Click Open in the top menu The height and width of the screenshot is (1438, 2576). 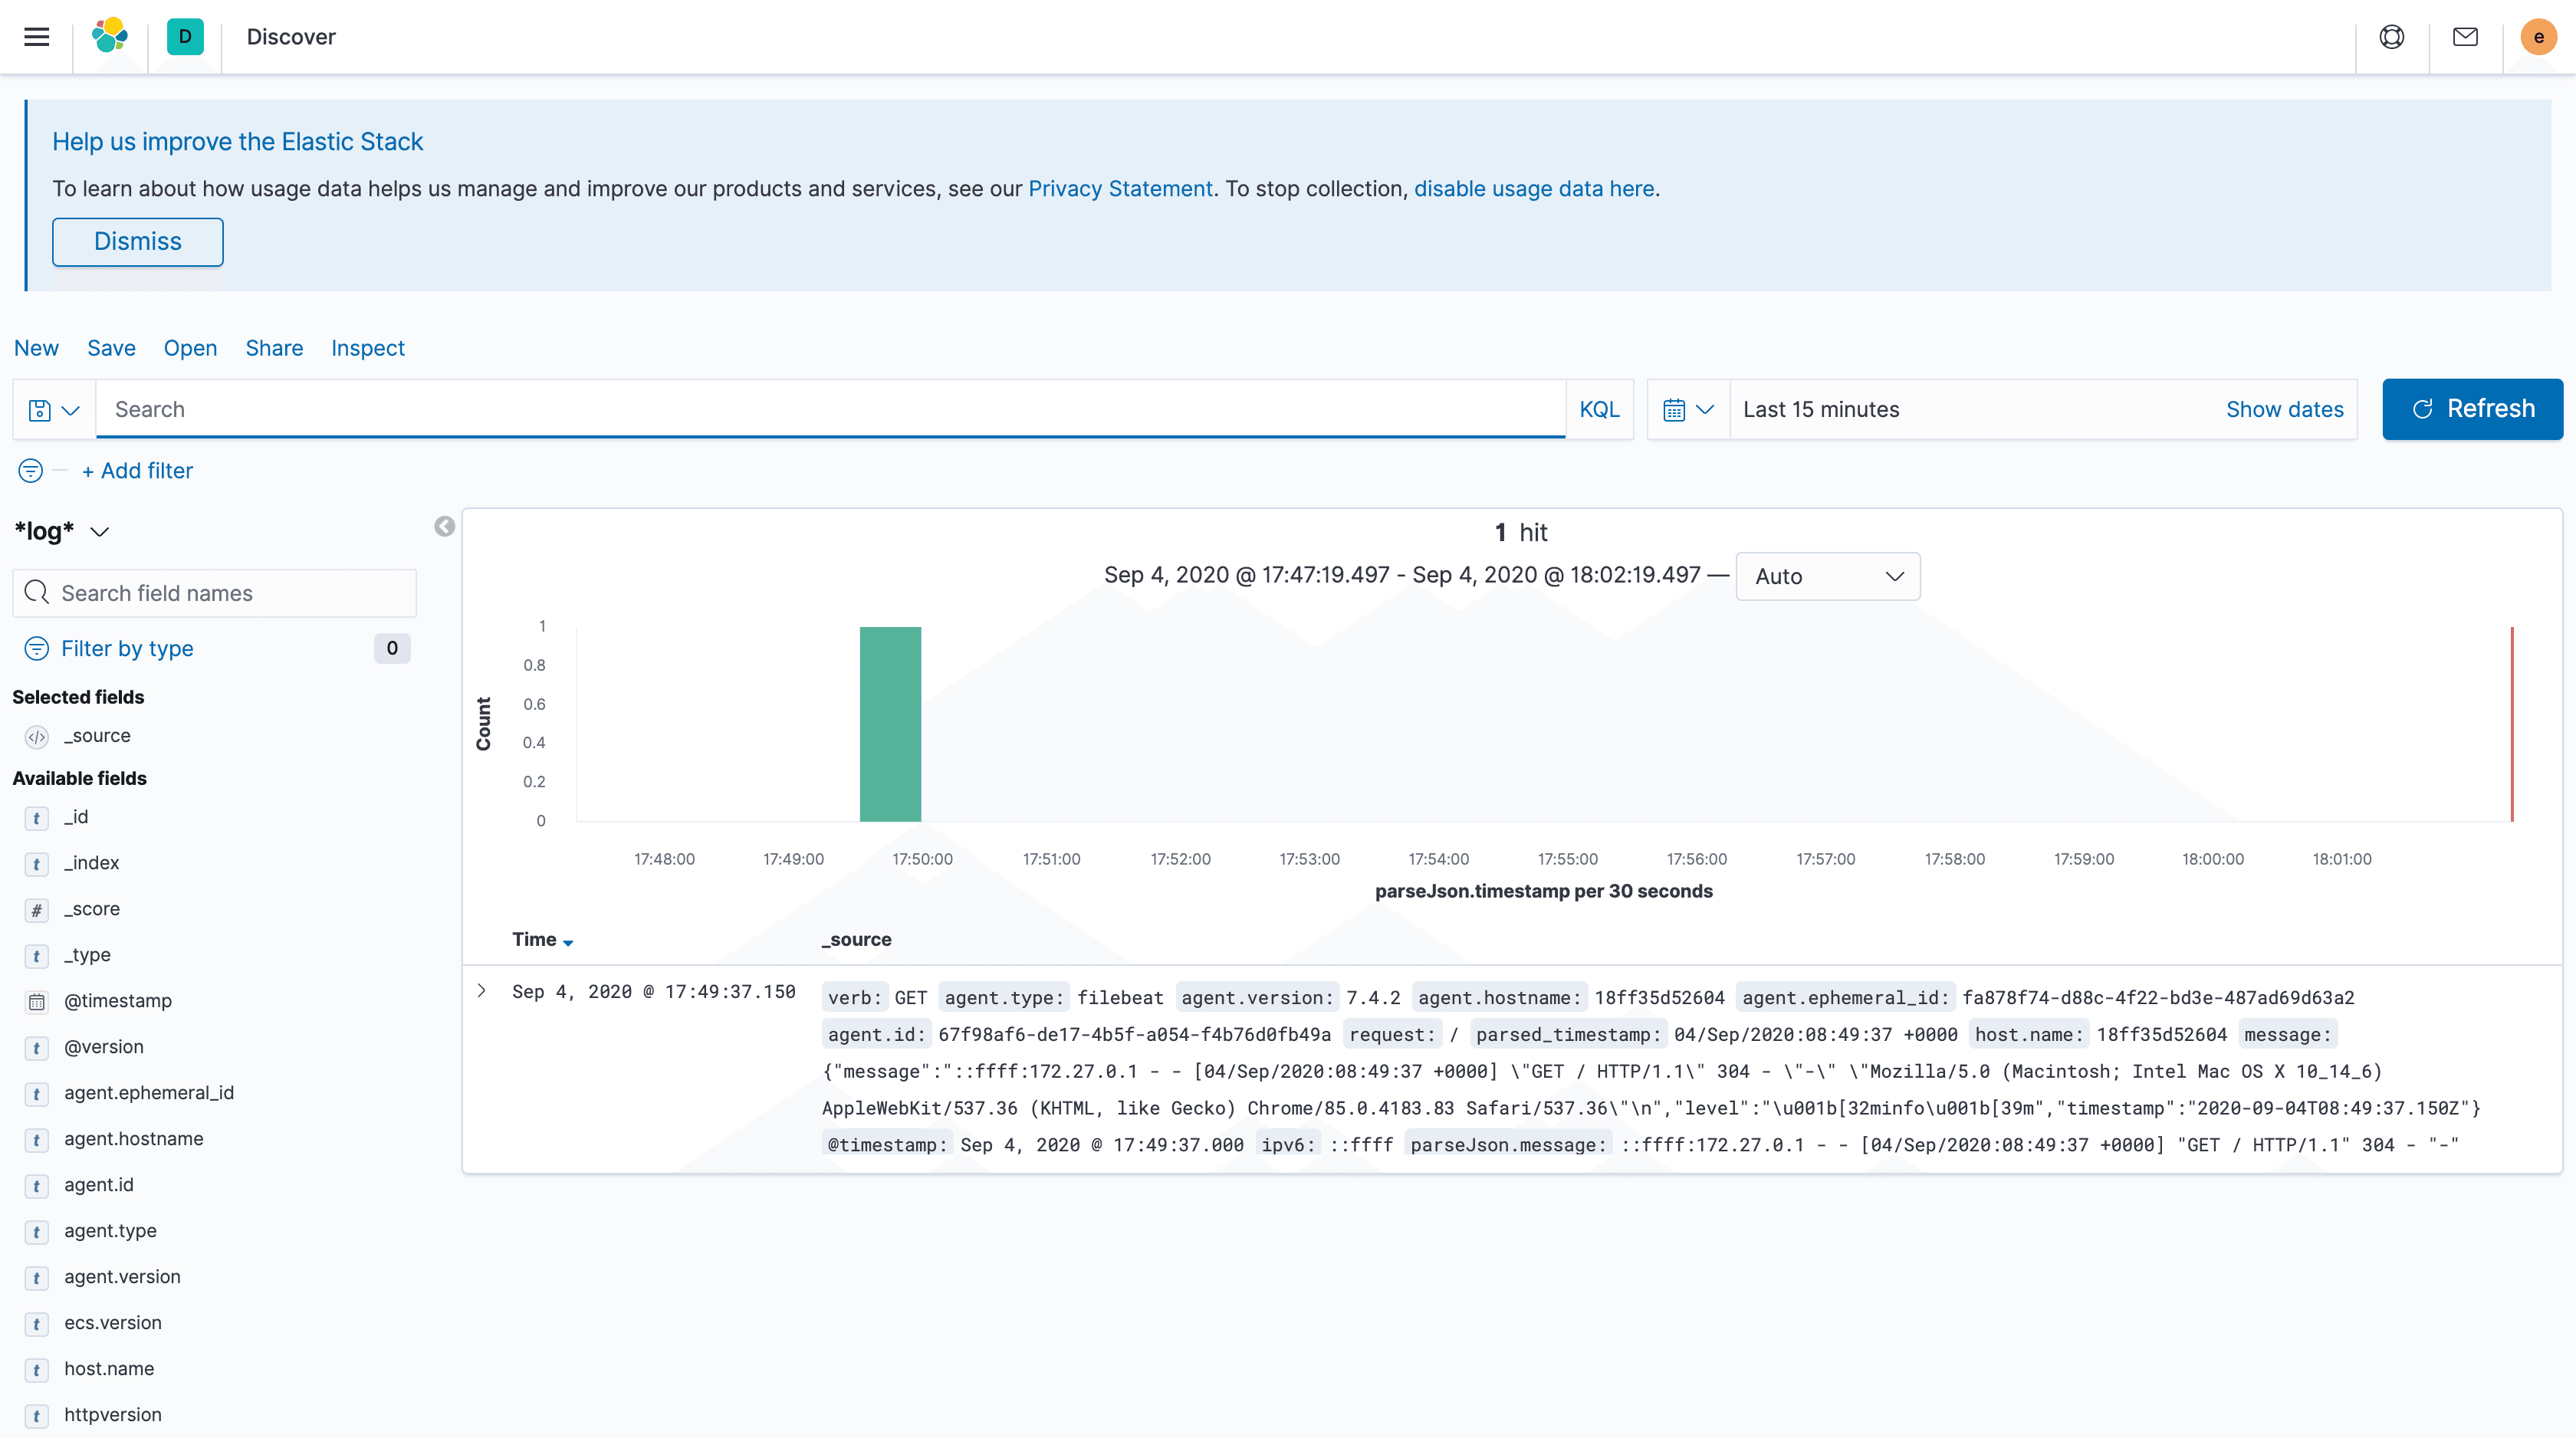[190, 348]
